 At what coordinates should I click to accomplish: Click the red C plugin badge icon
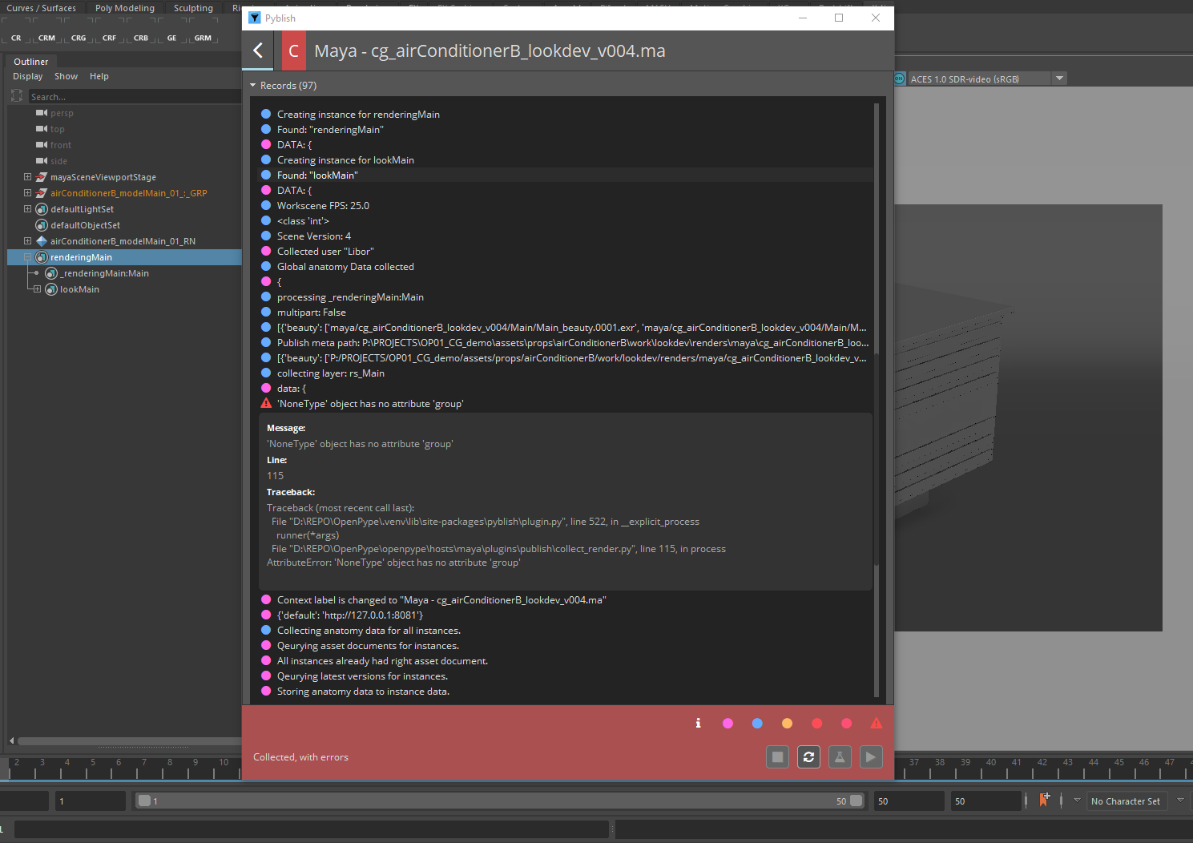coord(293,50)
